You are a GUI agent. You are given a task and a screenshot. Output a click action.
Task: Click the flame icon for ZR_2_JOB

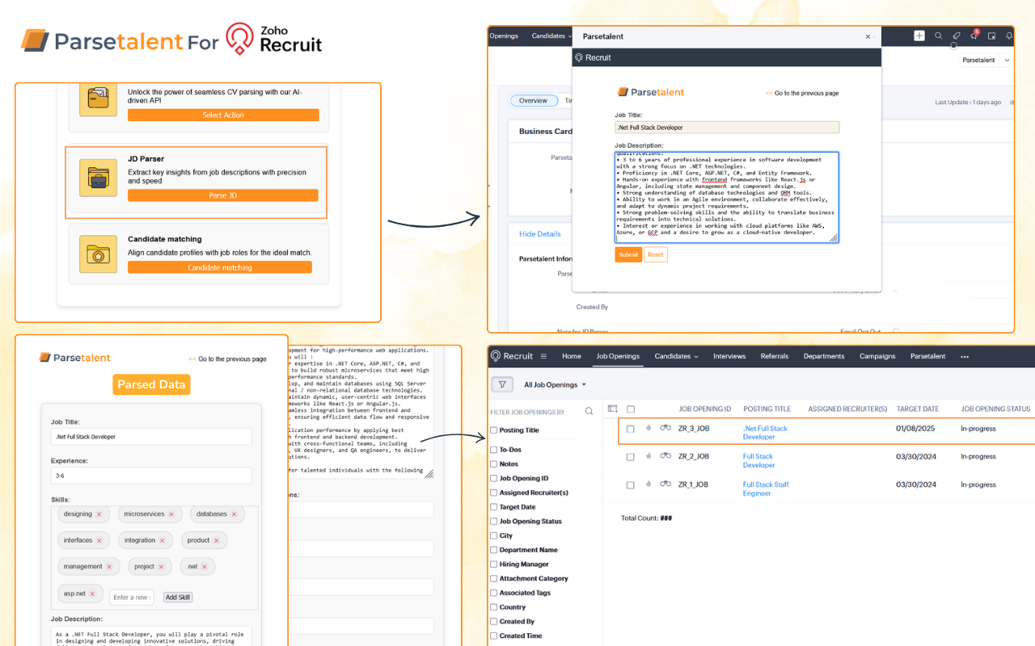coord(648,456)
